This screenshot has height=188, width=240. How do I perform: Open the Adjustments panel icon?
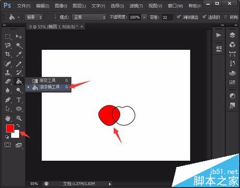click(232, 96)
